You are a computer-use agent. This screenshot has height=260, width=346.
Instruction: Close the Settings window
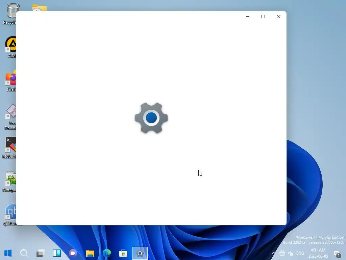pyautogui.click(x=279, y=17)
